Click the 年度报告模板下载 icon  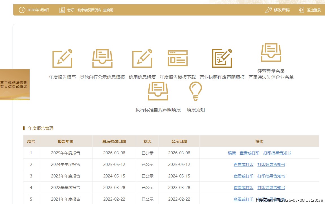pyautogui.click(x=178, y=58)
